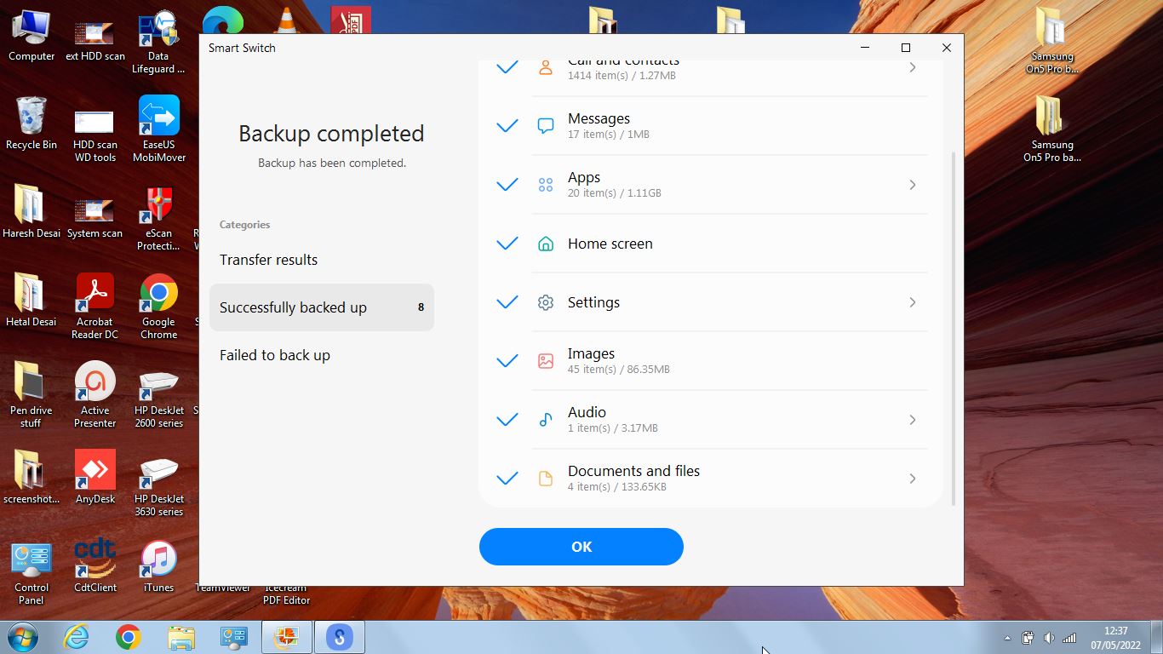This screenshot has width=1163, height=654.
Task: Launch Internet Explorer from the taskbar
Action: click(x=76, y=637)
